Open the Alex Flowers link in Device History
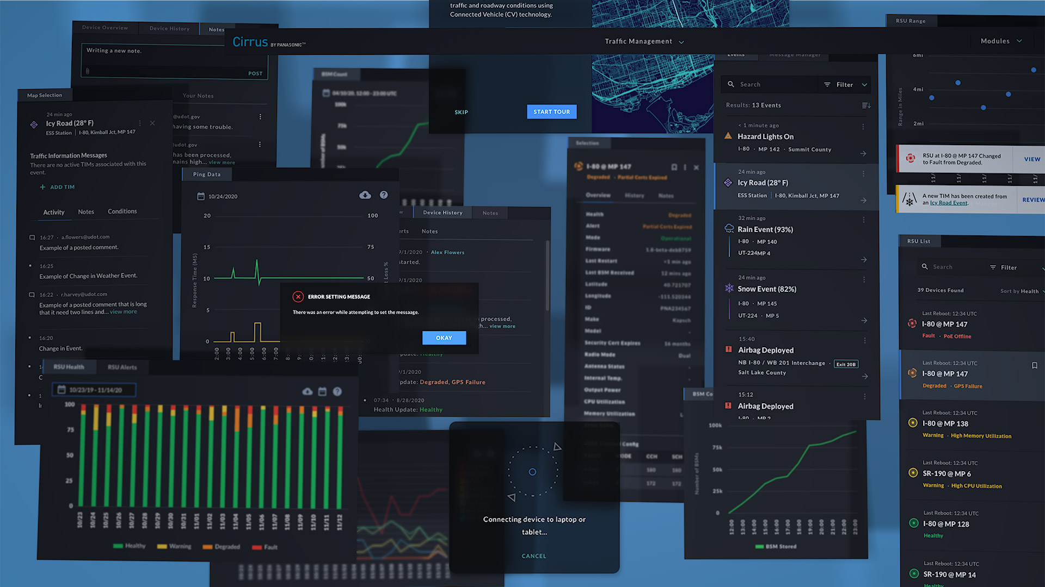This screenshot has height=587, width=1045. (x=447, y=252)
